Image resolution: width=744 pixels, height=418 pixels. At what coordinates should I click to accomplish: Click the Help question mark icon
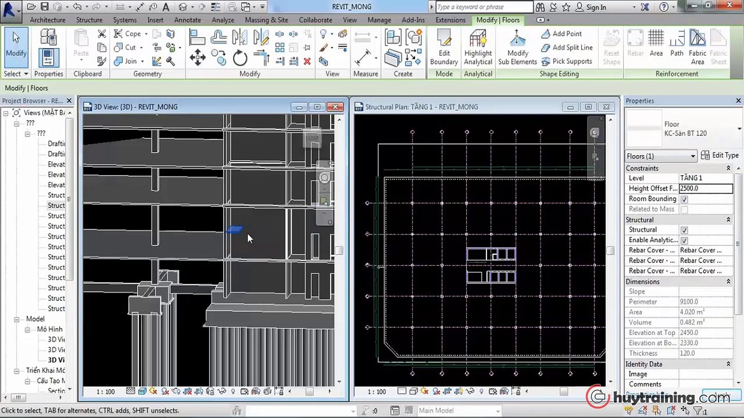pos(664,7)
